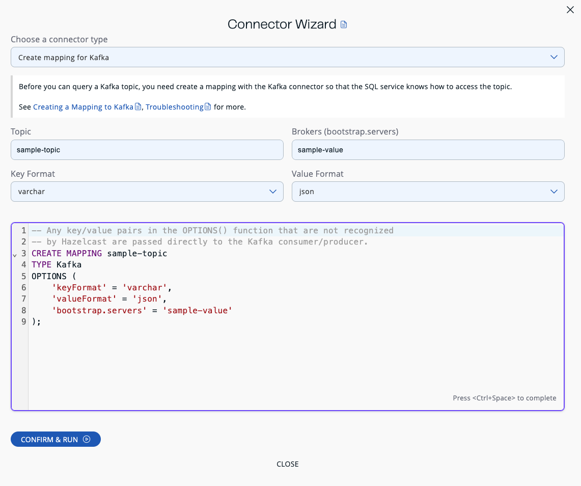Click the Brokers bootstrap.servers field
The height and width of the screenshot is (486, 581).
[x=428, y=150]
